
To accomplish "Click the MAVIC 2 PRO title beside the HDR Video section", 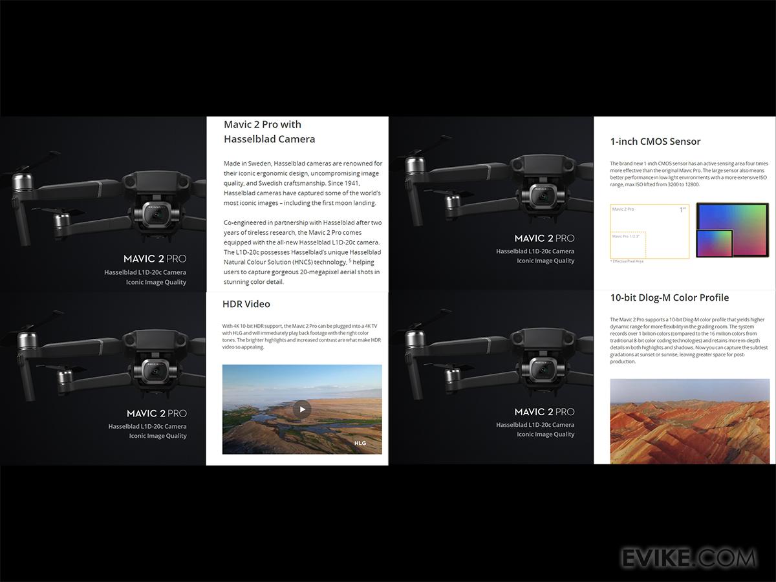I will pyautogui.click(x=156, y=413).
